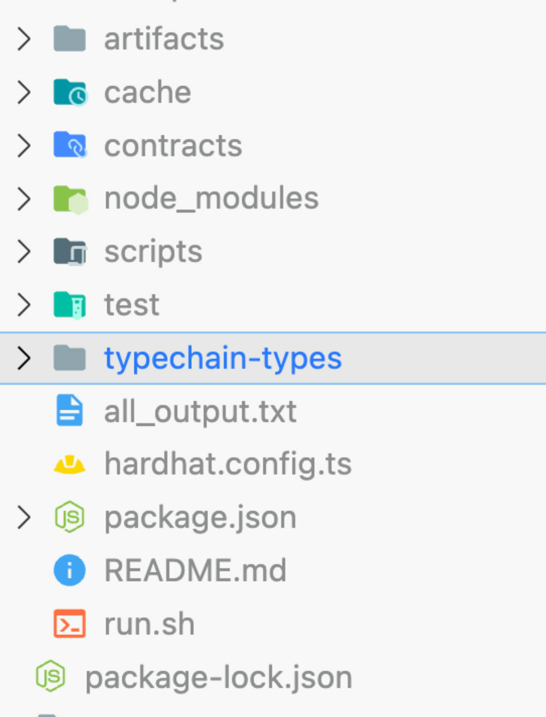Open the README.md file
The image size is (546, 717).
[195, 570]
